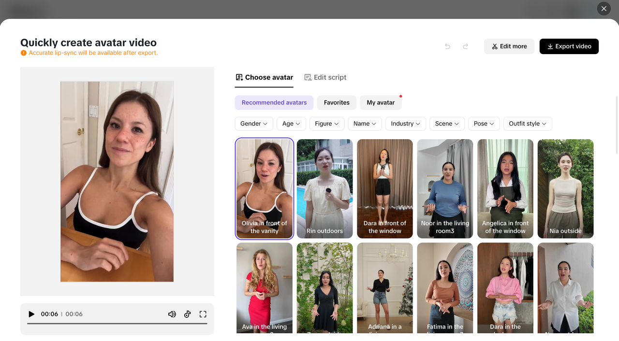Mute the video preview audio

pos(172,313)
